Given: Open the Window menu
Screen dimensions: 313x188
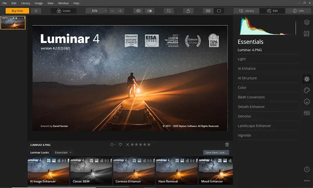Looking at the screenshot, I should (x=63, y=3).
